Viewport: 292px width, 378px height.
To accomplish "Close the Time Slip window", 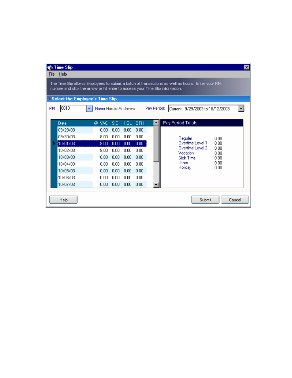I will point(246,67).
